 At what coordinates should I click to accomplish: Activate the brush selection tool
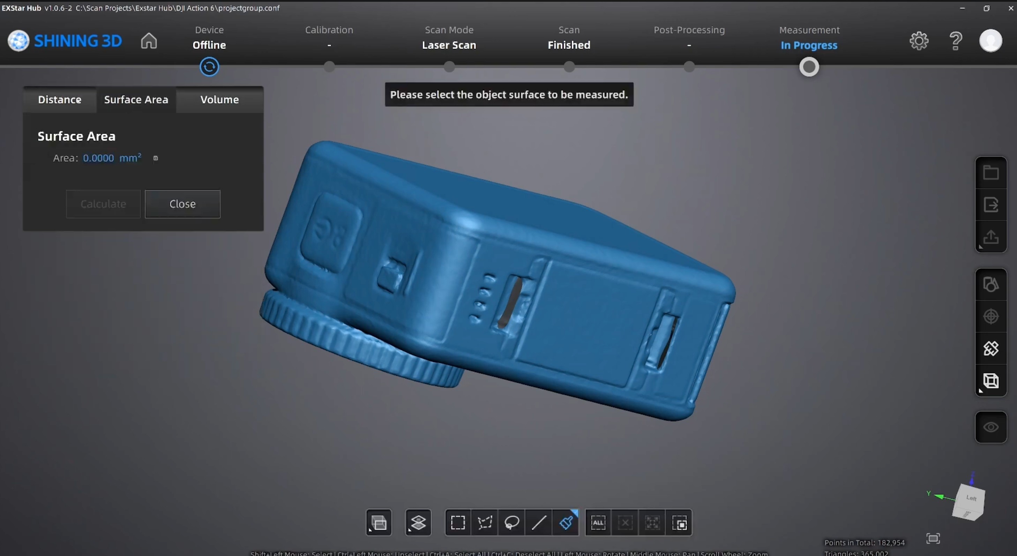click(566, 522)
